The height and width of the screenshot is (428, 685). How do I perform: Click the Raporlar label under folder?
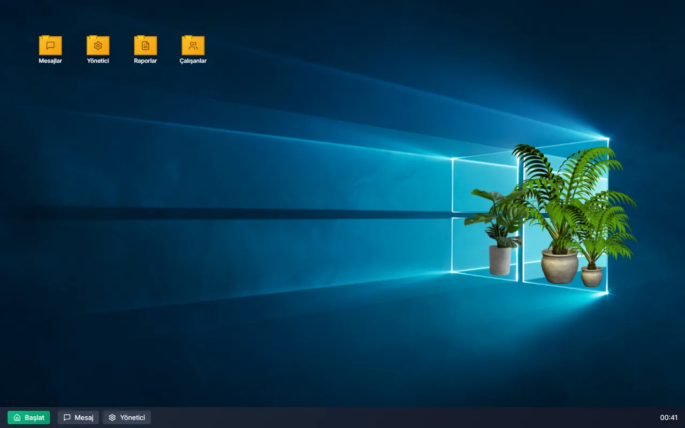pyautogui.click(x=146, y=61)
